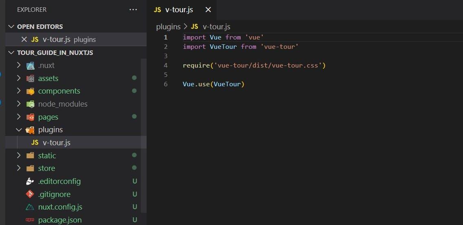Image resolution: width=463 pixels, height=225 pixels.
Task: Expand the pages folder chevron
Action: [x=19, y=117]
